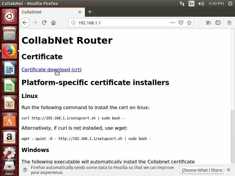Click the Firefox launcher icon
The height and width of the screenshot is (176, 235).
coord(9,51)
